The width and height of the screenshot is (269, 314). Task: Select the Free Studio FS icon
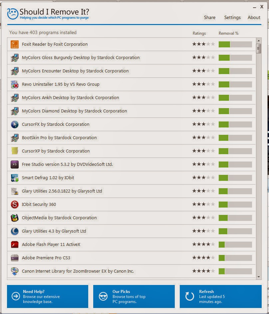point(15,165)
